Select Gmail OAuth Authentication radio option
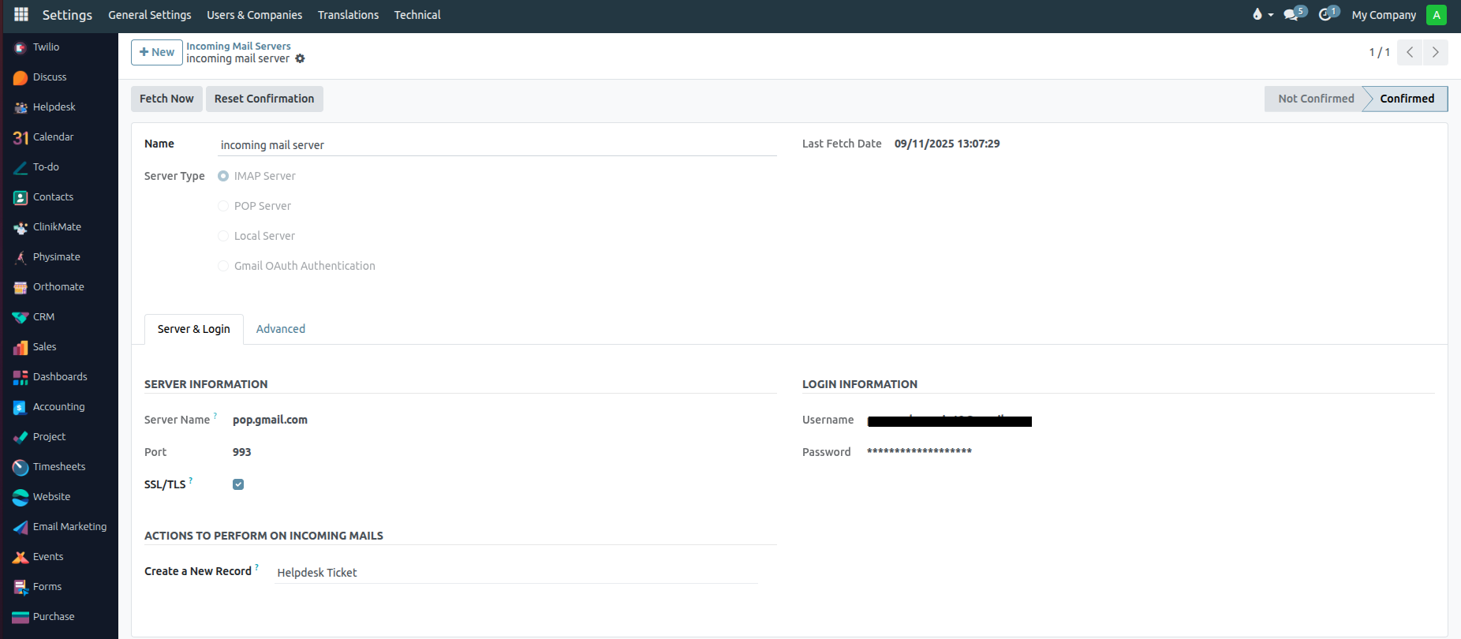This screenshot has width=1461, height=639. 223,266
